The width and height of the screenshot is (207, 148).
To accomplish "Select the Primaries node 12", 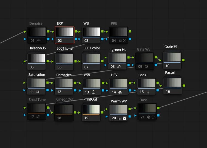I will 64,86.
